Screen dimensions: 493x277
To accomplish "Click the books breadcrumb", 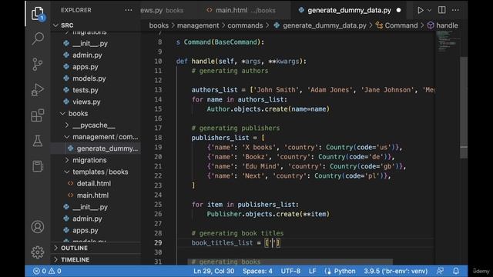I will point(159,25).
